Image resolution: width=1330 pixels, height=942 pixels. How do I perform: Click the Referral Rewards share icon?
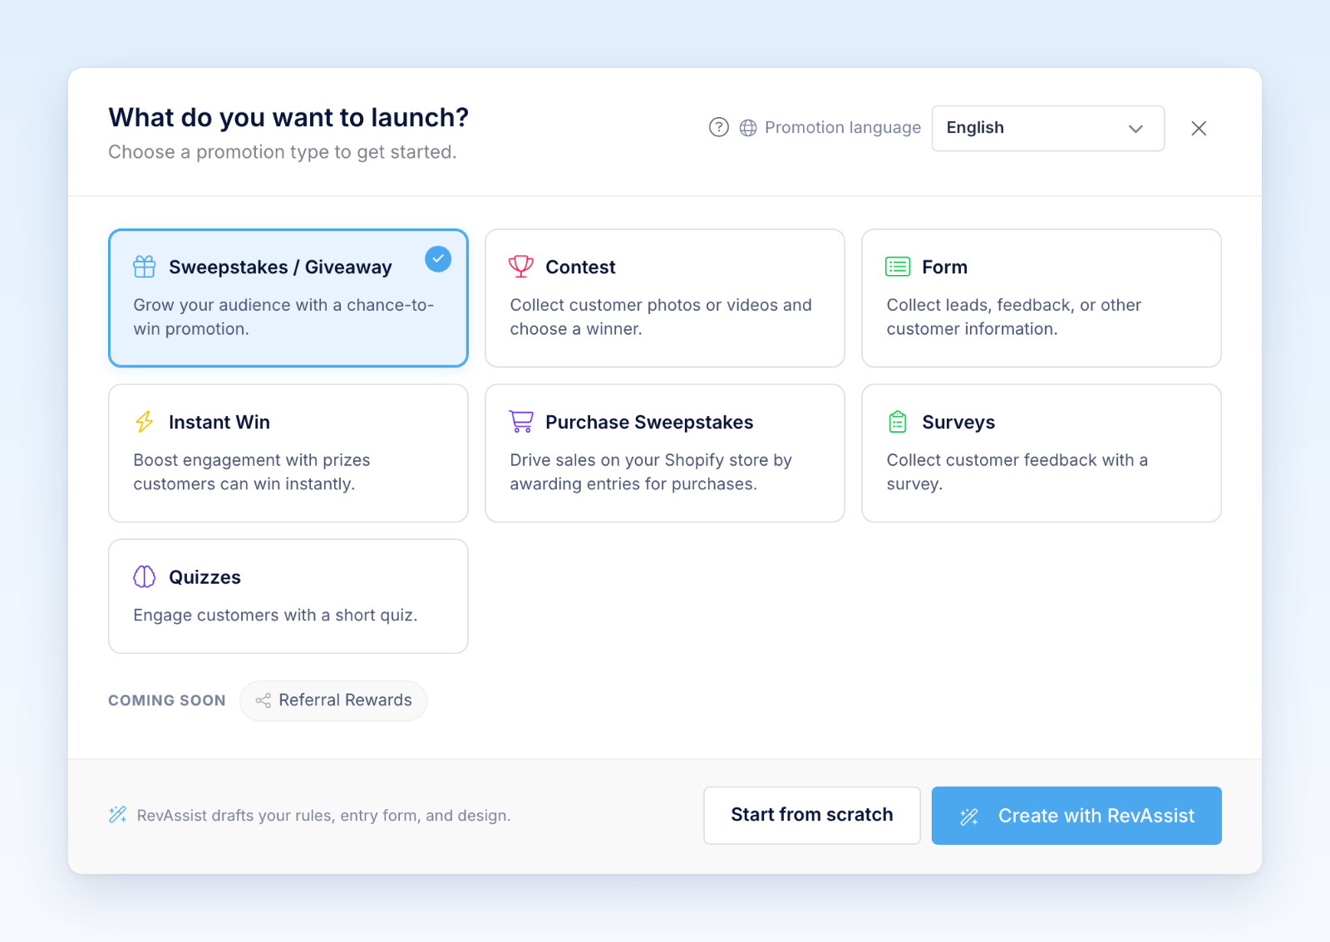tap(264, 700)
